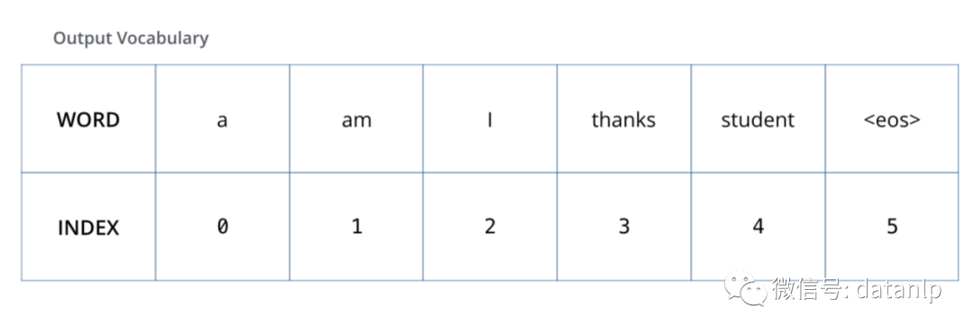Click the Output Vocabulary title

(x=131, y=39)
